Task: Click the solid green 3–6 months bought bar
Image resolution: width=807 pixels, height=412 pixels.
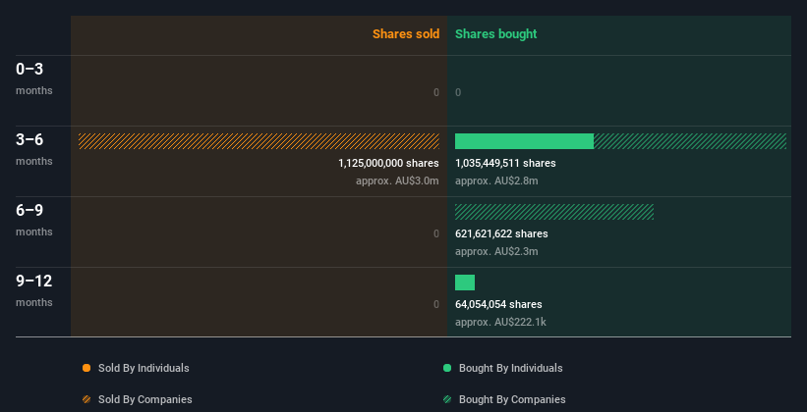Action: [x=524, y=141]
